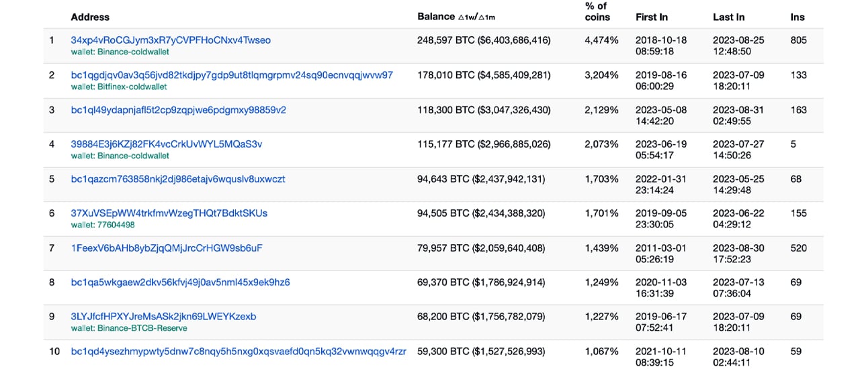
Task: Sort by the Last In column header
Action: [x=729, y=17]
